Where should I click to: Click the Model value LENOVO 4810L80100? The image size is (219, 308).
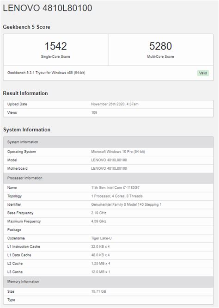pyautogui.click(x=109, y=160)
